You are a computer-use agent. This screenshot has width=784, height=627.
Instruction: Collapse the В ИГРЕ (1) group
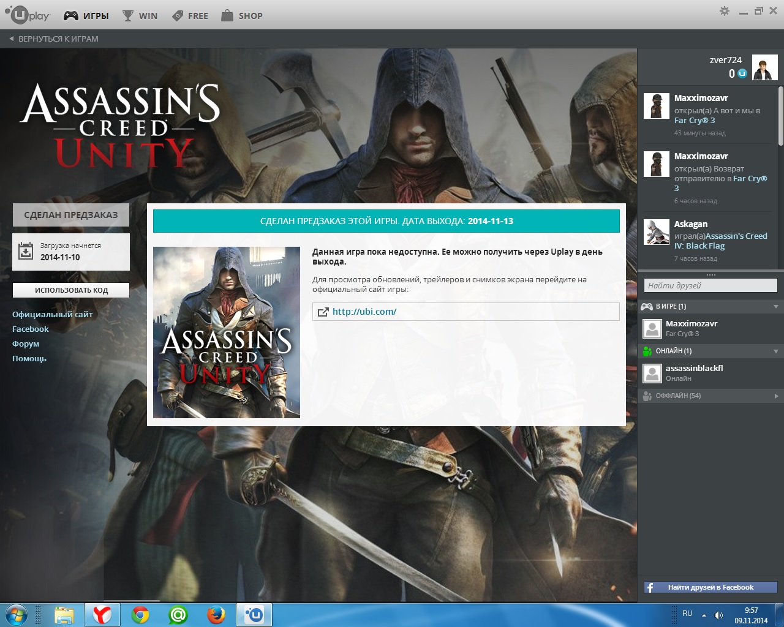710,306
